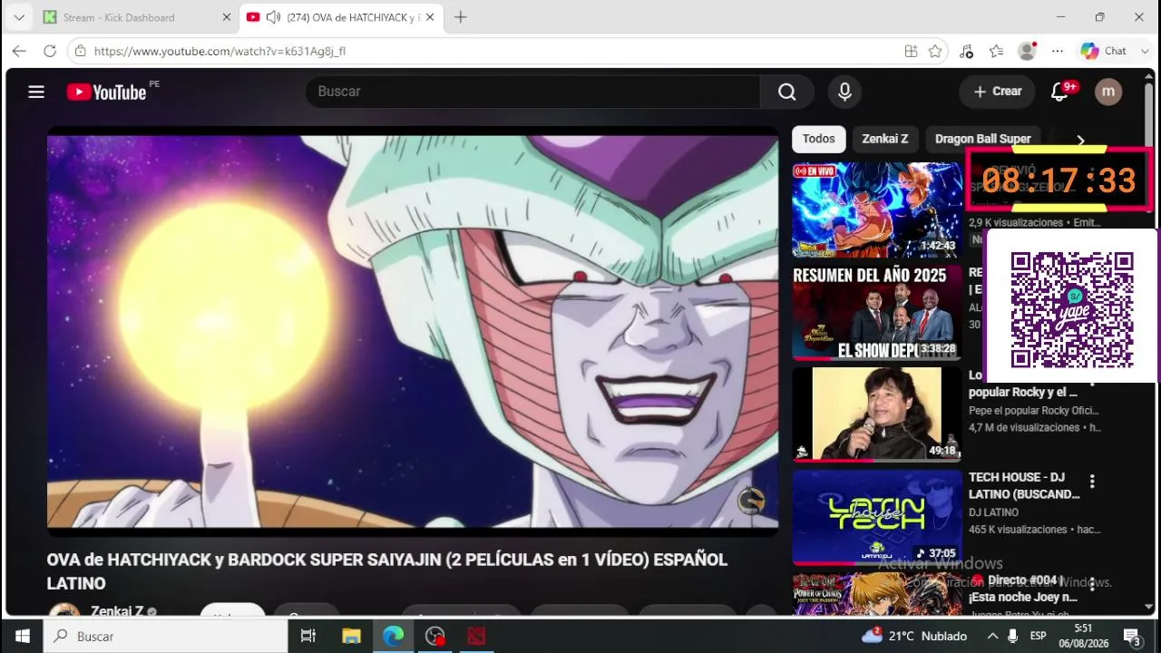Screen dimensions: 1161x653
Task: Go back with the browser back arrow
Action: [19, 51]
